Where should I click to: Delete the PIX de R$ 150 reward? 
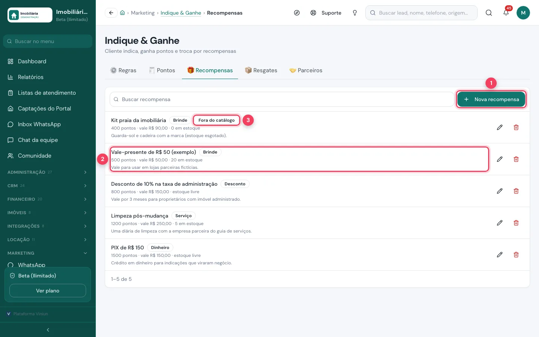pyautogui.click(x=516, y=255)
